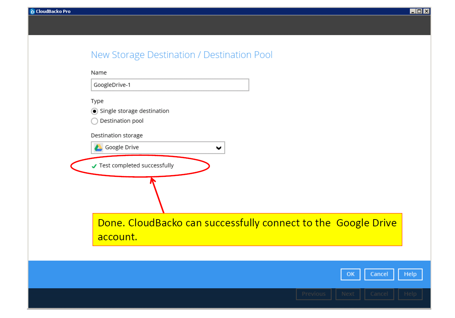Click the dimmed Previous button
455x318 pixels.
[x=313, y=294]
